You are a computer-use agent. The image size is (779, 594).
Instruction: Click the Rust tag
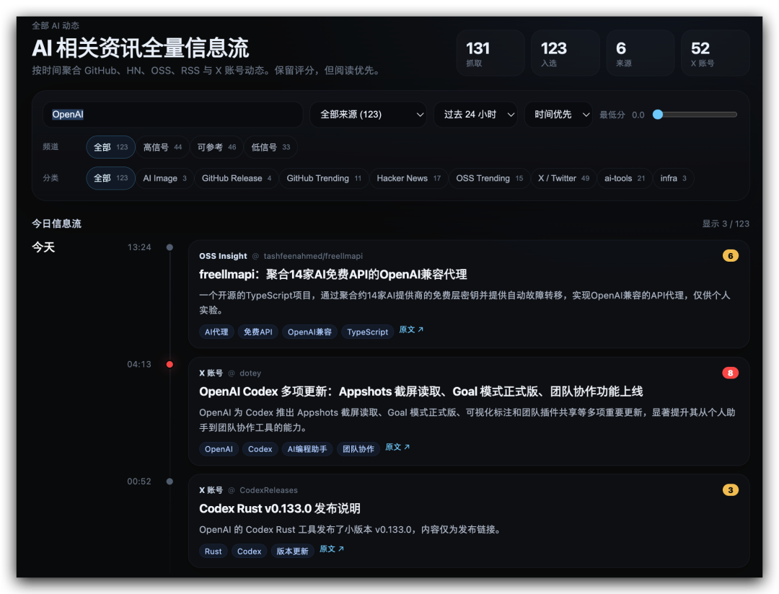pyautogui.click(x=213, y=551)
